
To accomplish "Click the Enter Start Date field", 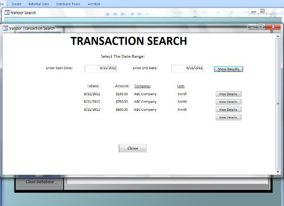I will pyautogui.click(x=100, y=68).
